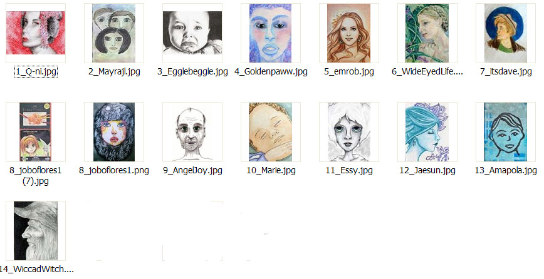The height and width of the screenshot is (279, 544).
Task: Click the 13_Amapola.jpg thumbnail
Action: click(x=506, y=132)
